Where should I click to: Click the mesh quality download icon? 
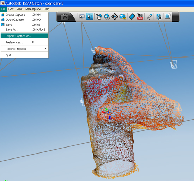[158, 17]
